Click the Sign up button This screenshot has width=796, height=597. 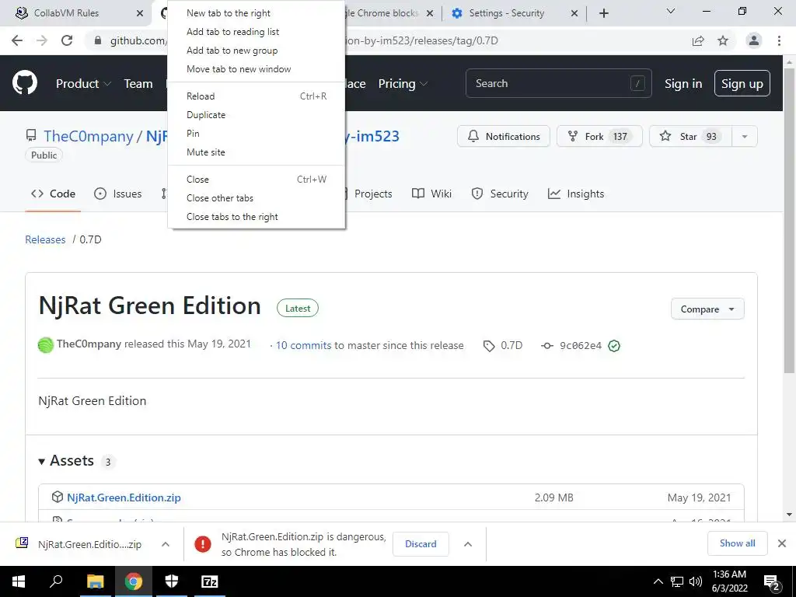(x=742, y=84)
